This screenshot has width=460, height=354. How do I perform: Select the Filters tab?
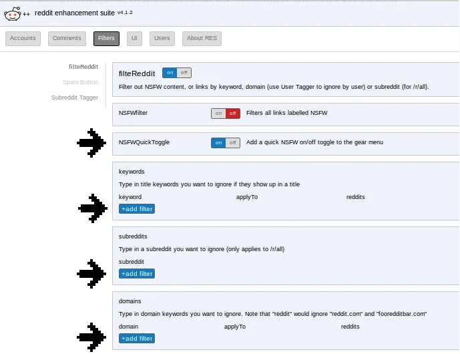point(106,39)
